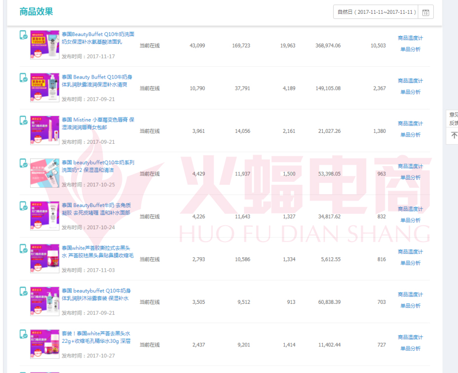Click 商品温度计 for Q10牛奶系列洗面奶*2 row

(410, 166)
